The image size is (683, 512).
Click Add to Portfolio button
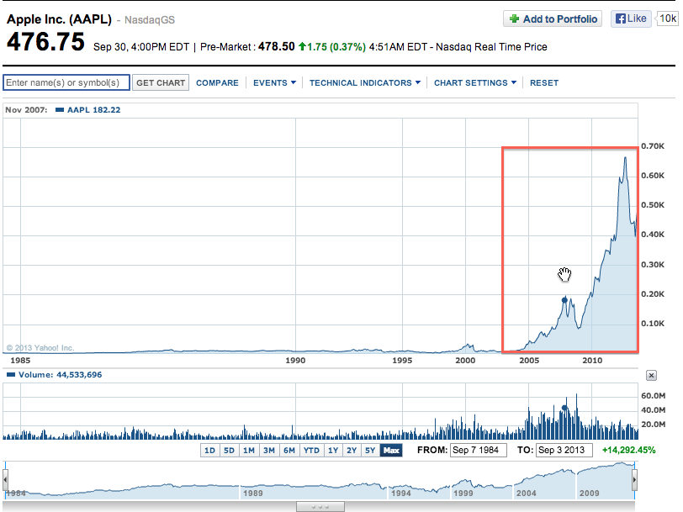click(553, 18)
